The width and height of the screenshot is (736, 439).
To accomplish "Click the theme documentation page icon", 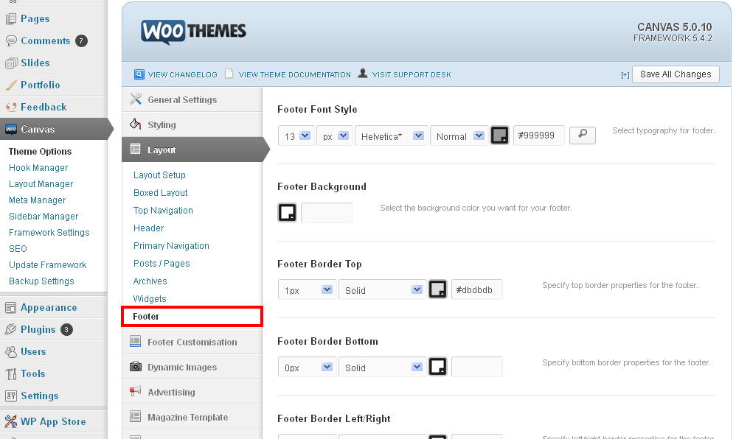I will click(229, 74).
